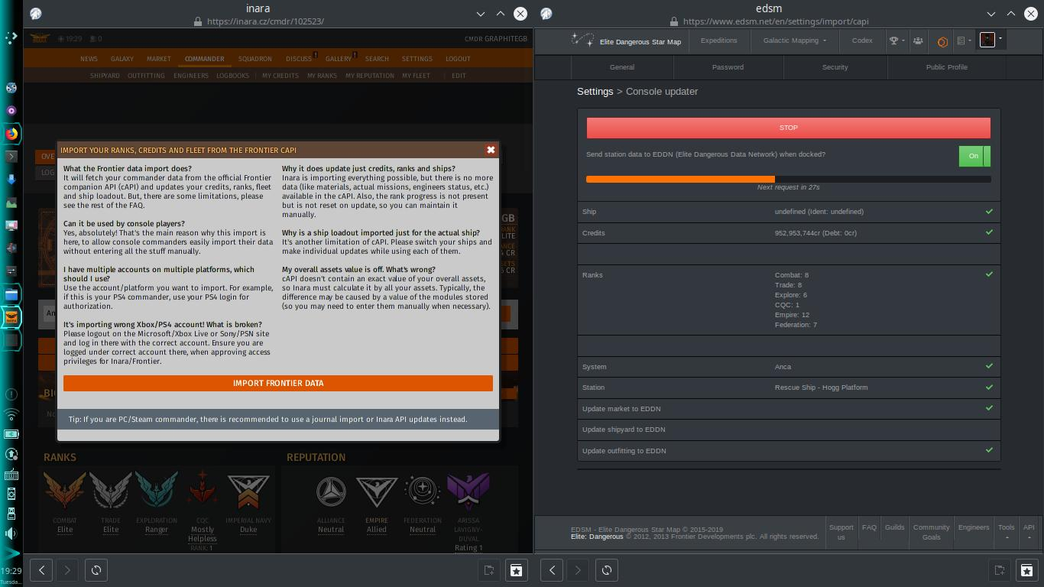Click the Inara logo in page header
The height and width of the screenshot is (587, 1044).
[40, 38]
